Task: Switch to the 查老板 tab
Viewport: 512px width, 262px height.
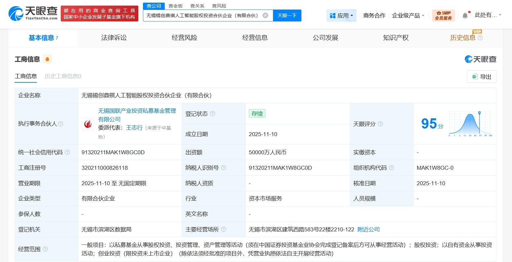Action: 176,6
